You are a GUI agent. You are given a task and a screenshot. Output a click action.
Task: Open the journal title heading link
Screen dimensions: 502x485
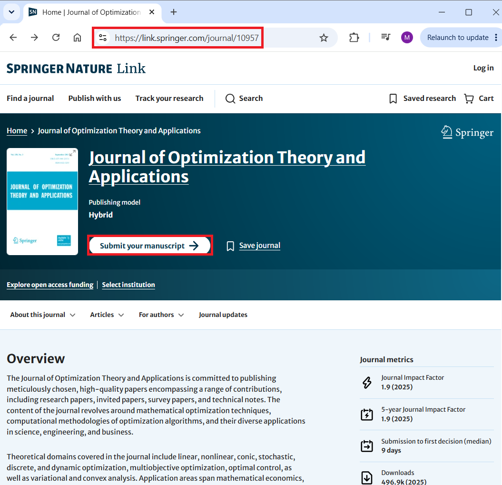click(x=227, y=167)
